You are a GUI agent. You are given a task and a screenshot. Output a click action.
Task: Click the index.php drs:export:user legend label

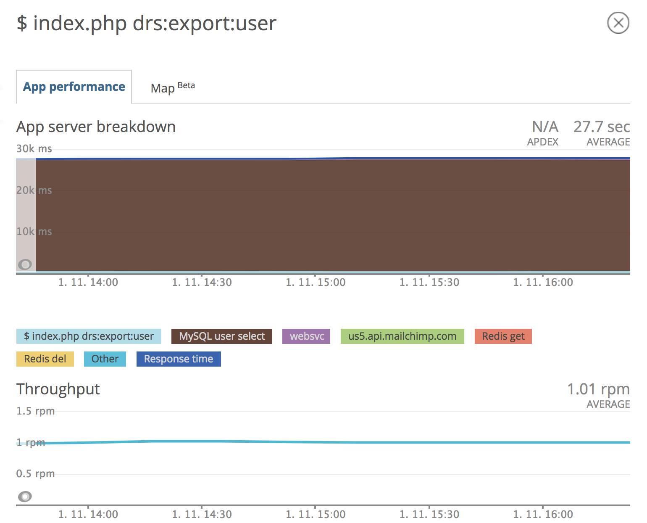point(89,336)
